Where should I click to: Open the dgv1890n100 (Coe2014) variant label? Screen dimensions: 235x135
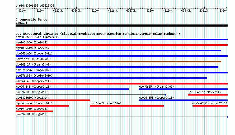point(32,48)
